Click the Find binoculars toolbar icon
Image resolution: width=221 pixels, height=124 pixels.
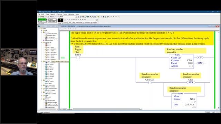(x=79, y=17)
